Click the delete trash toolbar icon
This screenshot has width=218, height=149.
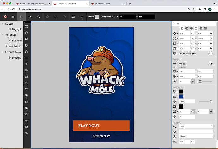pos(65,17)
